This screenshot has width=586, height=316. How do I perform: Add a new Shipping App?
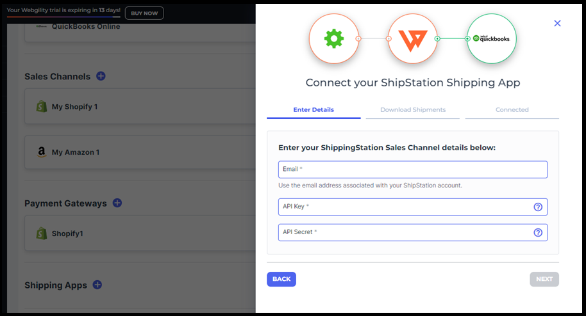[x=97, y=285]
